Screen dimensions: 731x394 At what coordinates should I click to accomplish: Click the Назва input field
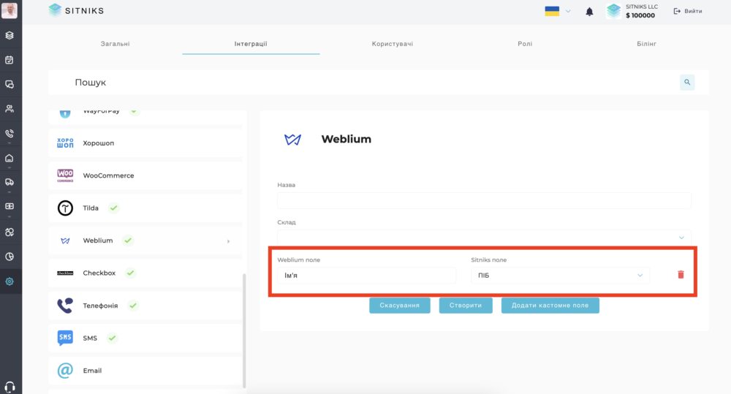(x=484, y=200)
